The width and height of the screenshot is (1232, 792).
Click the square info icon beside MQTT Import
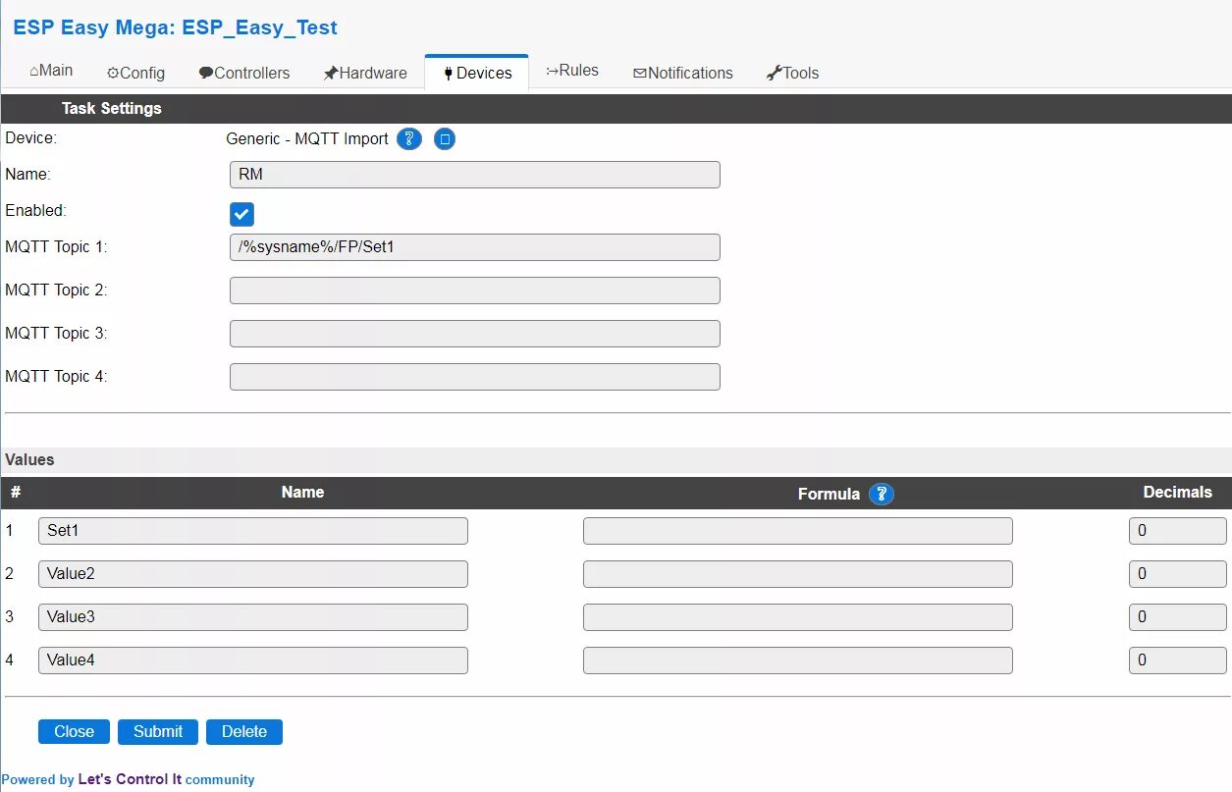point(445,139)
